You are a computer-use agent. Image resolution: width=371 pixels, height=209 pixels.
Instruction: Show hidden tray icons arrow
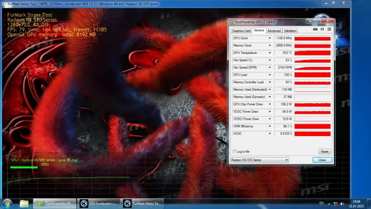(x=329, y=203)
